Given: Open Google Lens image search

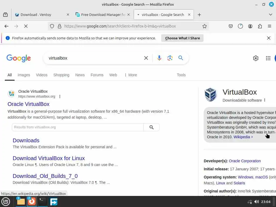Looking at the screenshot, I should 170,58.
